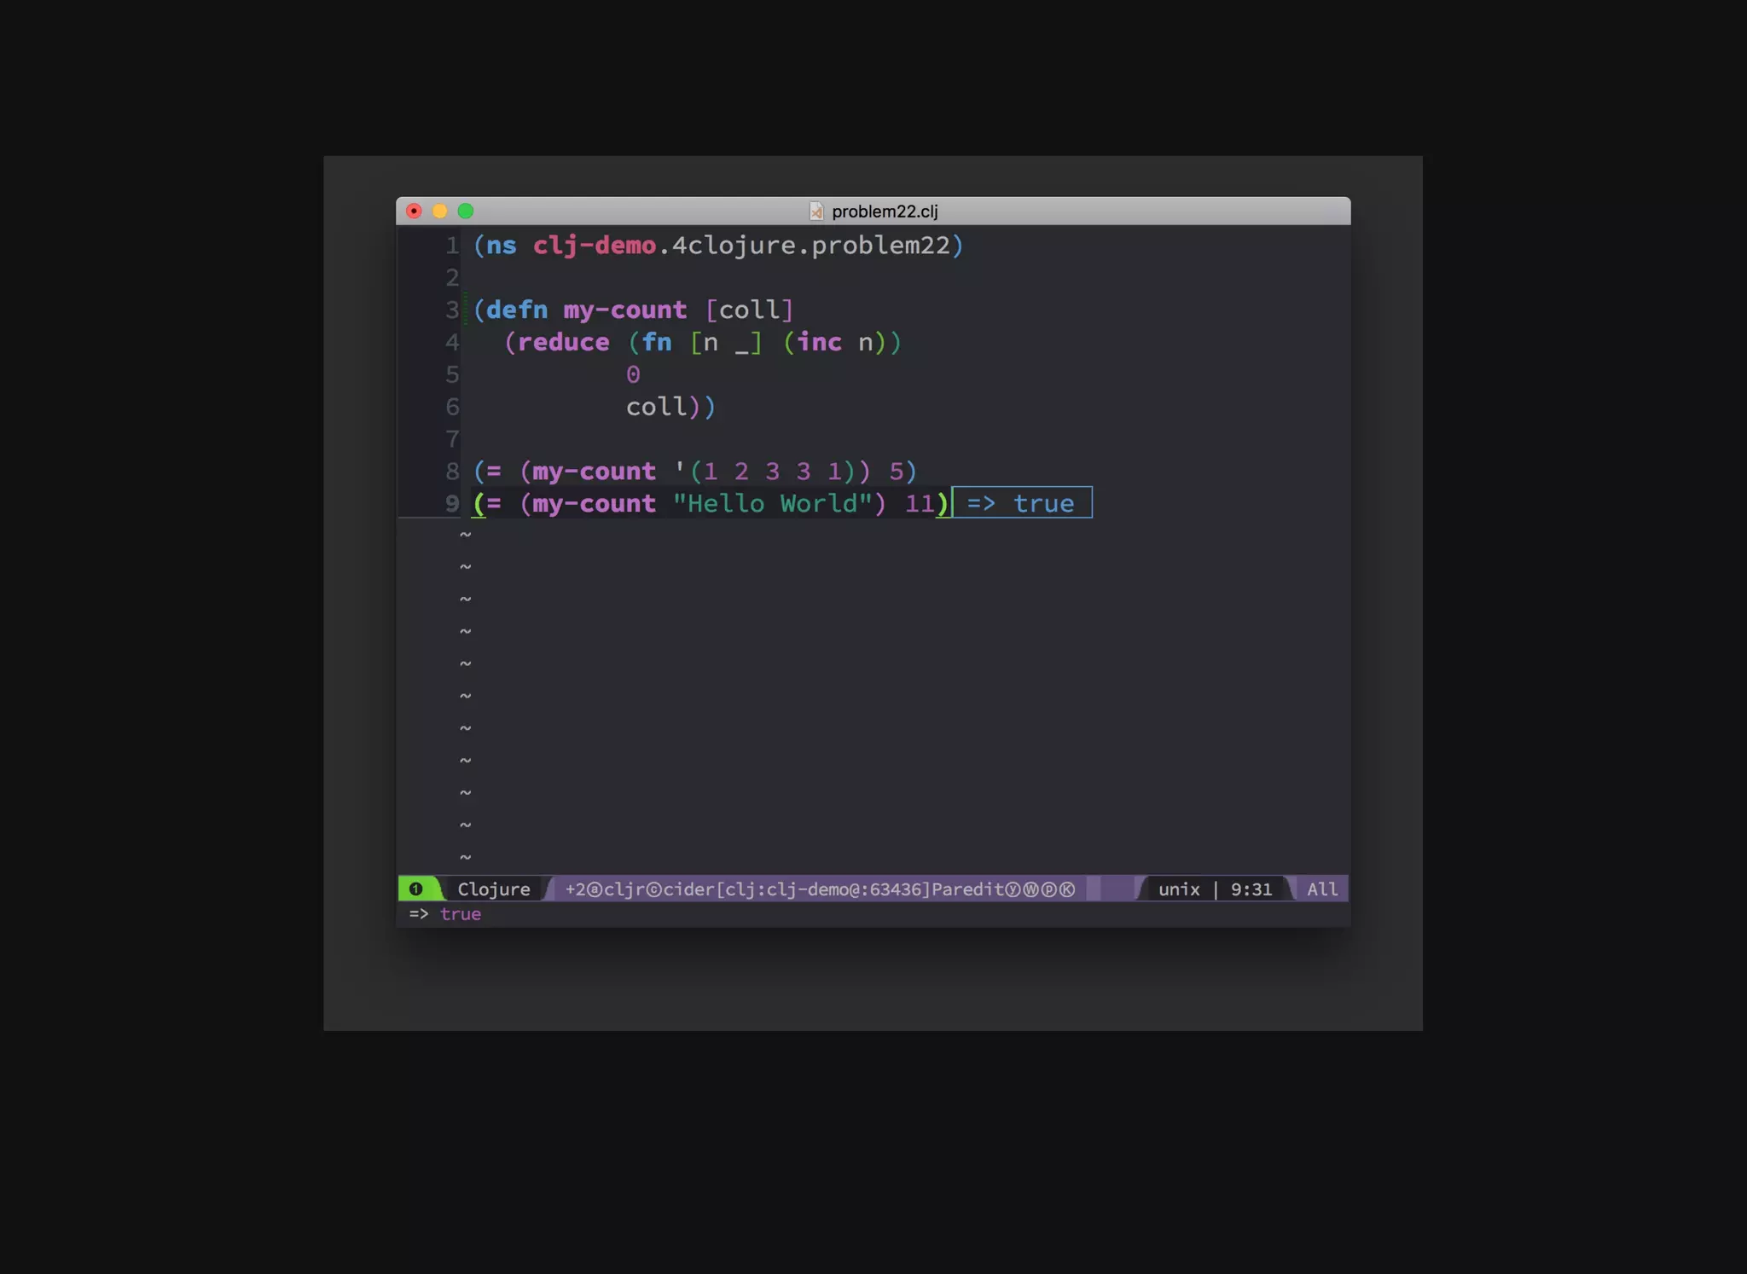Click the circled K minor mode icon
Image resolution: width=1747 pixels, height=1274 pixels.
(1066, 889)
